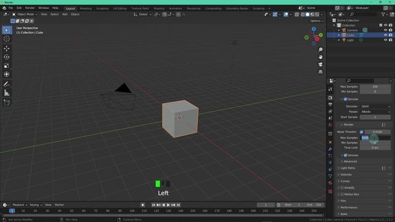The image size is (395, 222).
Task: Toggle the Render Denoise checkbox
Action: [x=346, y=155]
